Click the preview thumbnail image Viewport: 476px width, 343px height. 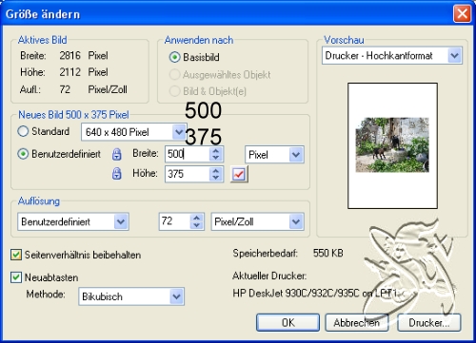[x=392, y=145]
